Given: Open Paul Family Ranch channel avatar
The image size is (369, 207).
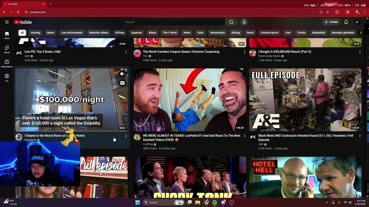Looking at the screenshot, I should click(253, 53).
